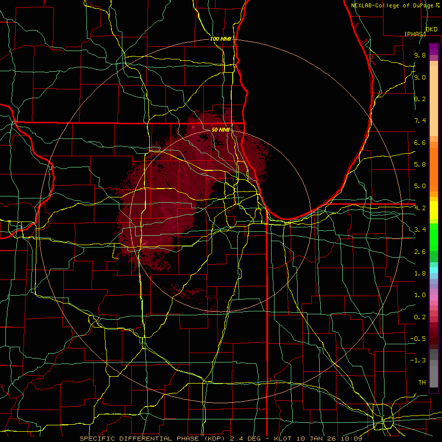
Task: Click the -0.5 scale value
Action: click(x=418, y=339)
